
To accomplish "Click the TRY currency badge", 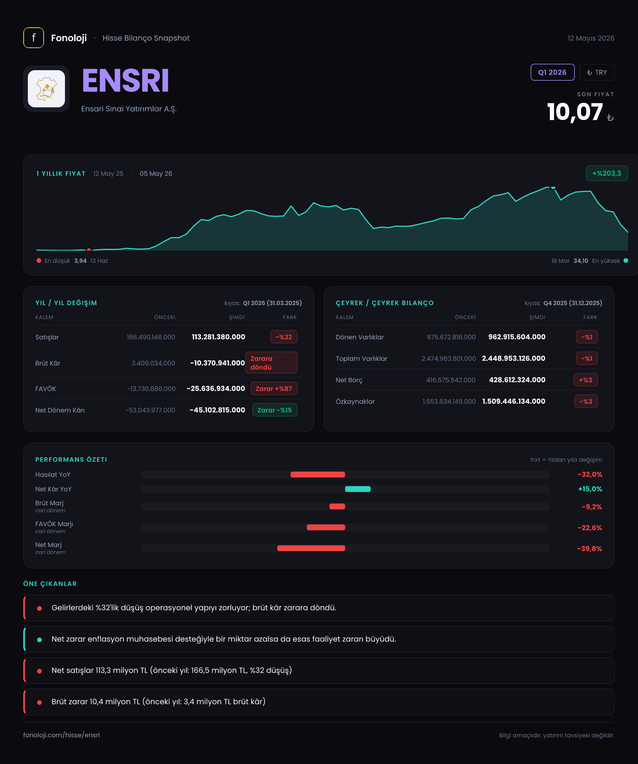I will tap(597, 73).
